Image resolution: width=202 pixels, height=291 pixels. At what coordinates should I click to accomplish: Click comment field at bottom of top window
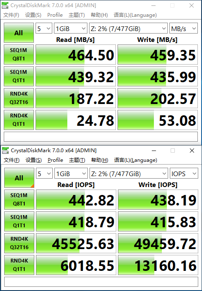point(101,137)
